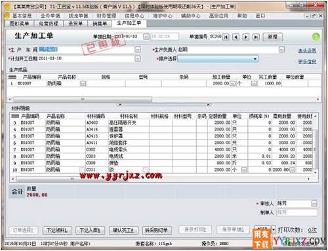Click the 审核人 input field
The height and width of the screenshot is (251, 328).
(x=293, y=204)
